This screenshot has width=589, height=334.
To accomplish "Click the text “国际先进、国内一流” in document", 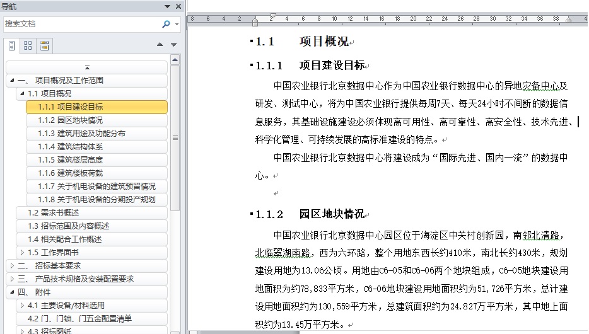I will [481, 158].
